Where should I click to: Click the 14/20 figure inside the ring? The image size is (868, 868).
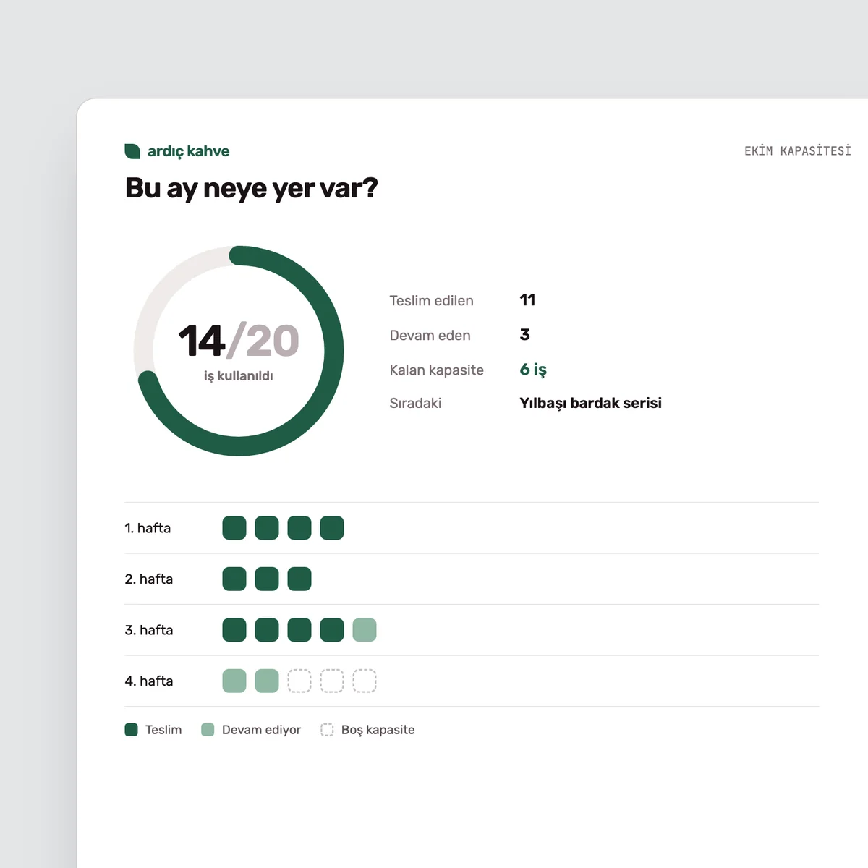tap(239, 341)
